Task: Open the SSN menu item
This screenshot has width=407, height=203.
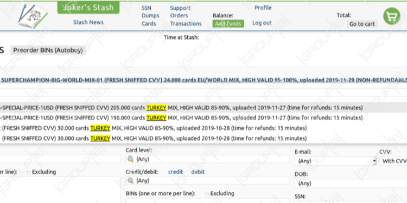Action: 147,8
